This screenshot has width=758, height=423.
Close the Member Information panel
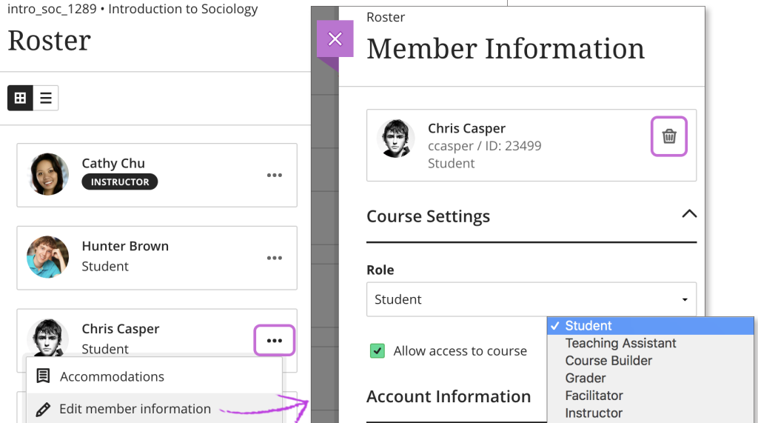(x=335, y=39)
